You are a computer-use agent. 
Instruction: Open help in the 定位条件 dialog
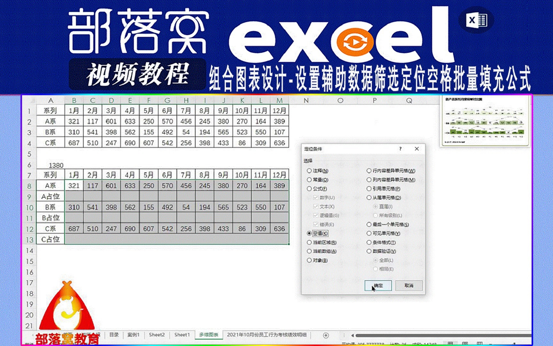(400, 149)
